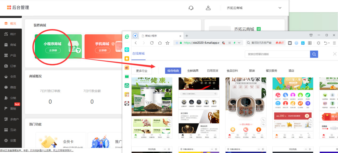The height and width of the screenshot is (153, 338).
Task: Click the 7日付款订单数 value
Action: pyautogui.click(x=50, y=102)
